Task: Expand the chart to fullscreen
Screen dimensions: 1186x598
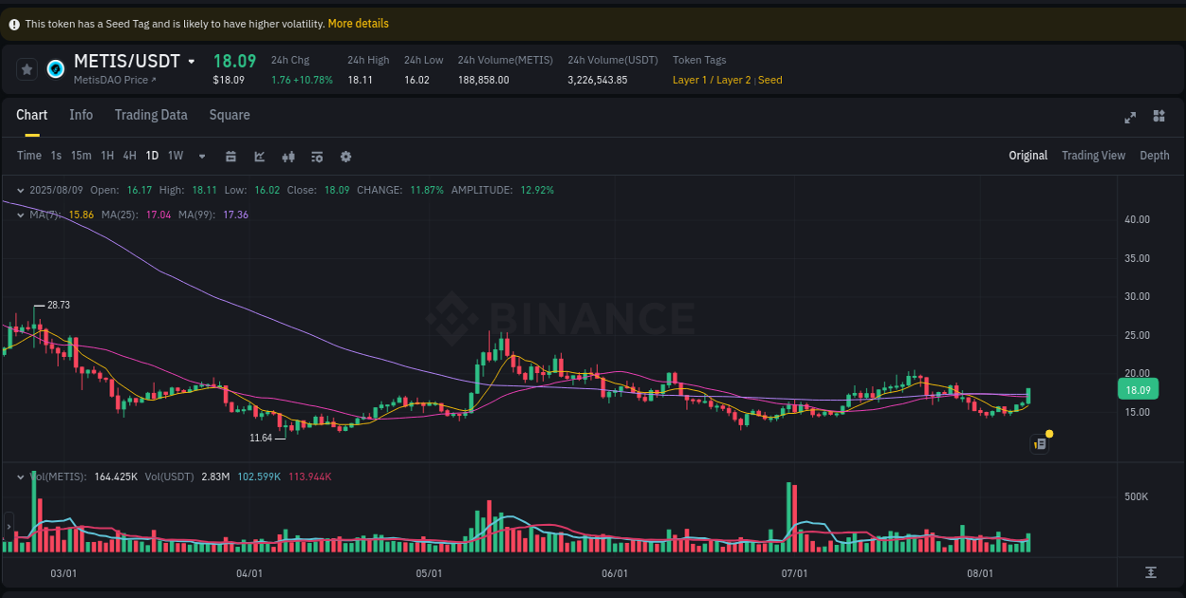Action: coord(1129,117)
